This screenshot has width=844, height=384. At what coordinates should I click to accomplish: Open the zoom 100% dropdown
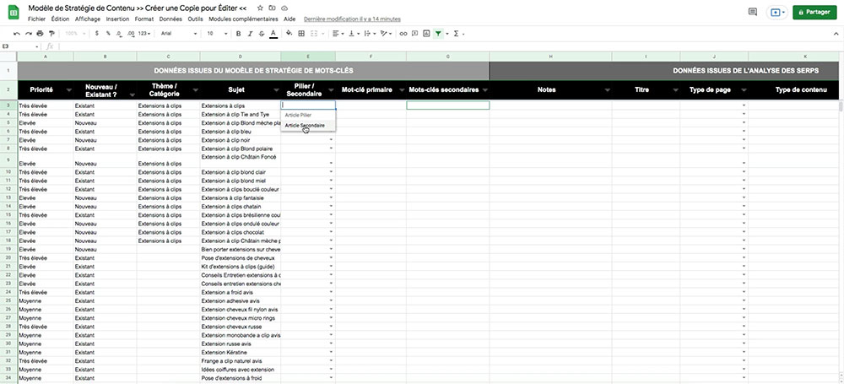point(75,34)
